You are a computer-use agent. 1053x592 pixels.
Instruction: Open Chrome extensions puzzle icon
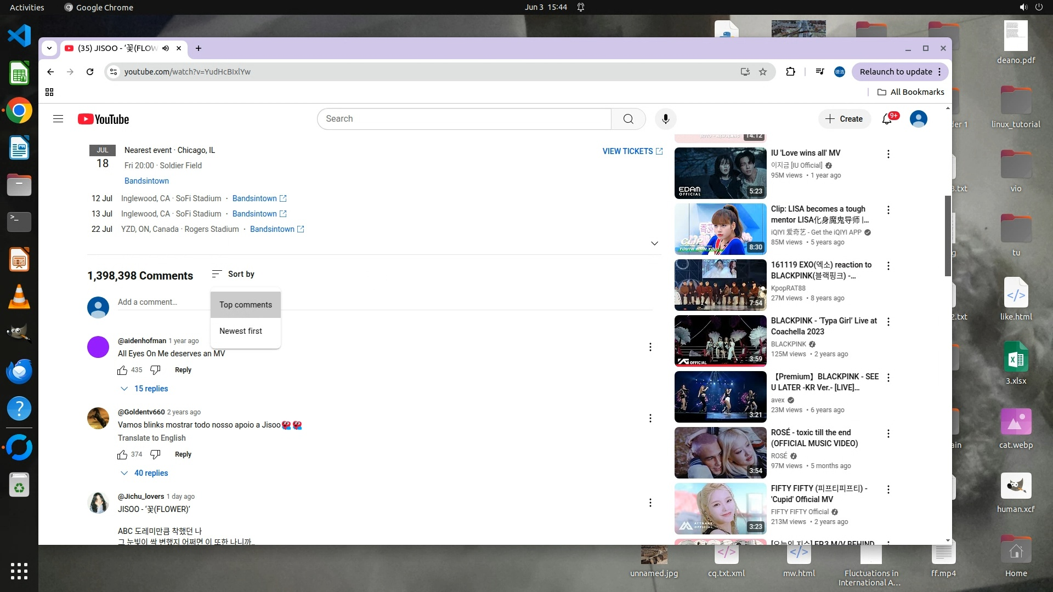(x=790, y=72)
